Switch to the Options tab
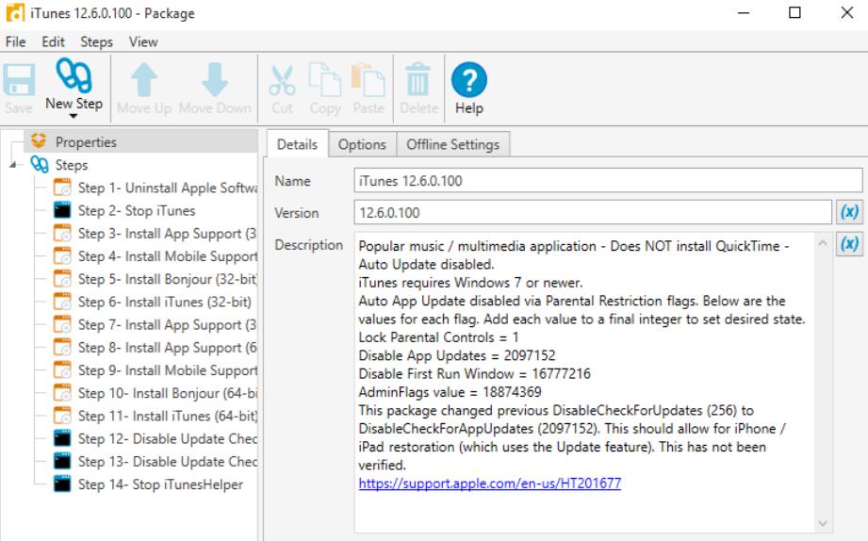The image size is (868, 541). pyautogui.click(x=365, y=144)
